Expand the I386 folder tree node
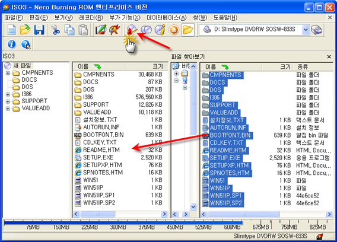 tap(8, 94)
